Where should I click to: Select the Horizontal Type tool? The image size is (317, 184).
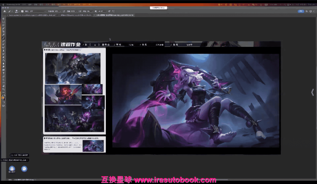[x=3, y=73]
